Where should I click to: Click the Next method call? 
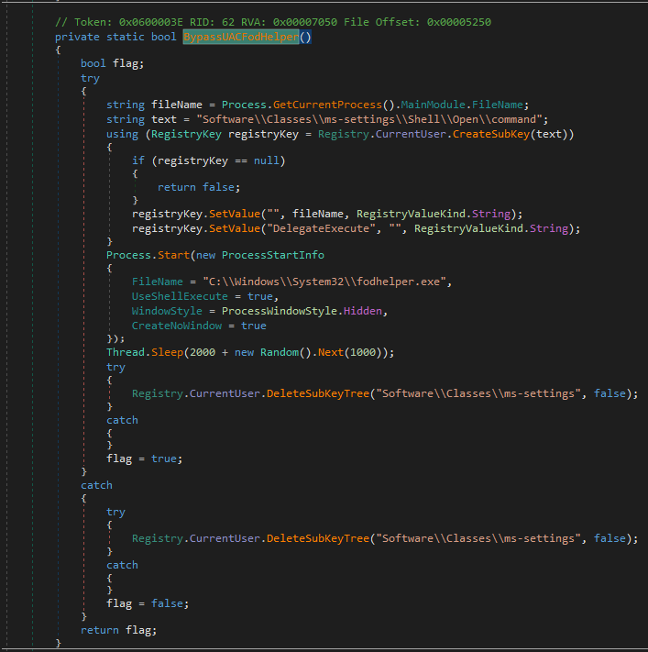pyautogui.click(x=331, y=353)
